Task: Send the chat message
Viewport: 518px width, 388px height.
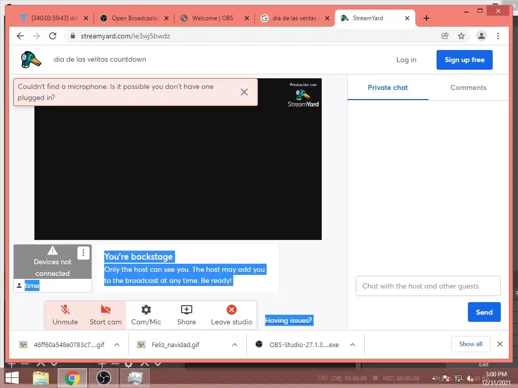Action: click(484, 312)
